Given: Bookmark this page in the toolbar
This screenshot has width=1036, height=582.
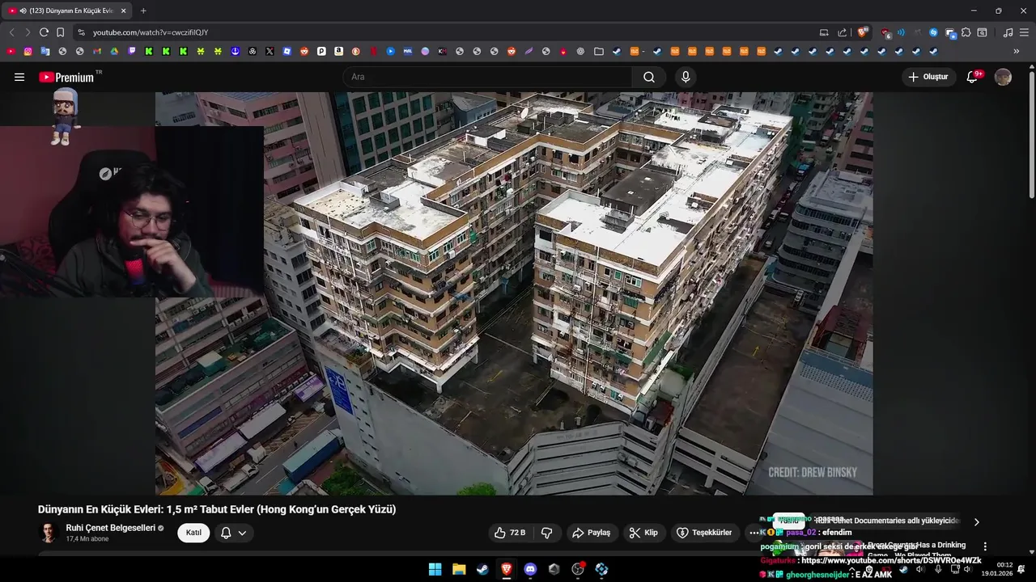Looking at the screenshot, I should pos(60,32).
